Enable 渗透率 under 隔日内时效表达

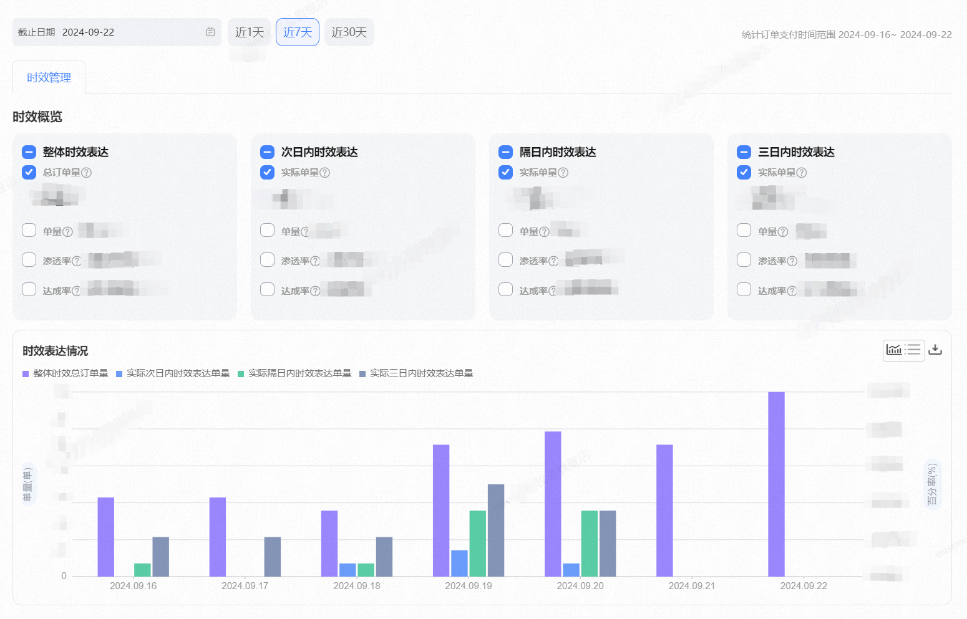[505, 259]
